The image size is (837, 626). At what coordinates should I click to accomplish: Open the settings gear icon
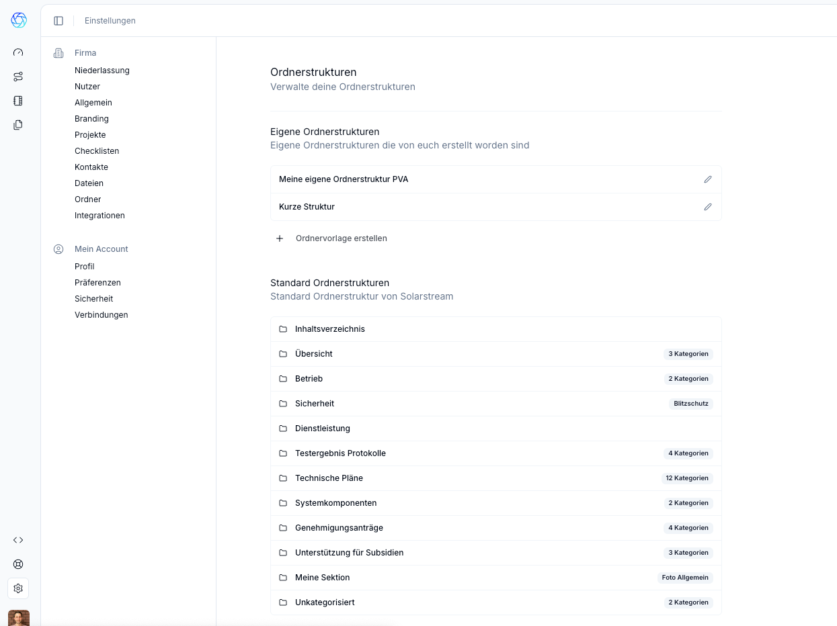(18, 588)
